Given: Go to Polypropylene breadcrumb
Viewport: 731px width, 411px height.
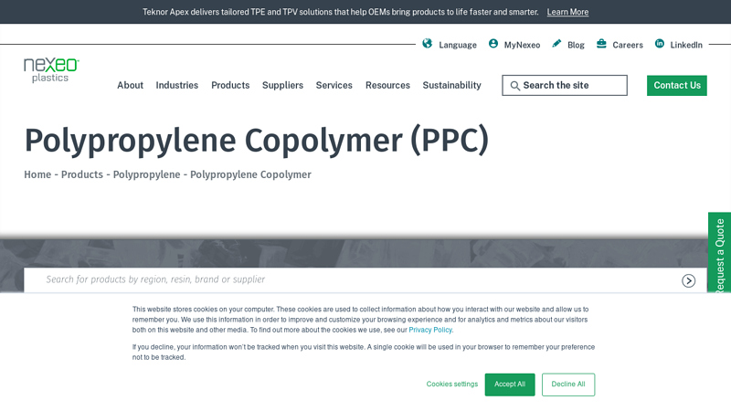Looking at the screenshot, I should (x=146, y=174).
